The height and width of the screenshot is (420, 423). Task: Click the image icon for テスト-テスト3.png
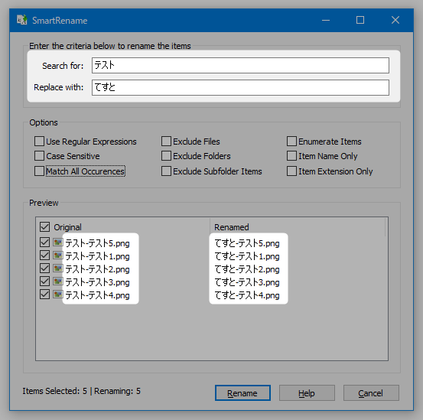(57, 282)
